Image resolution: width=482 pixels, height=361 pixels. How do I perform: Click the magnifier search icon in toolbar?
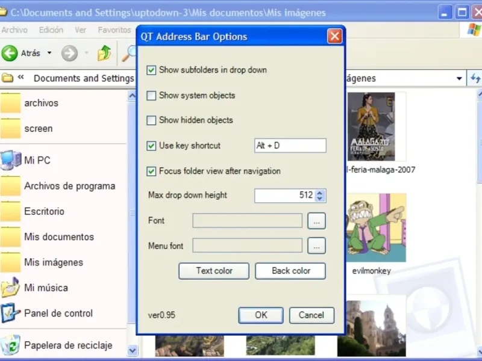pos(130,54)
